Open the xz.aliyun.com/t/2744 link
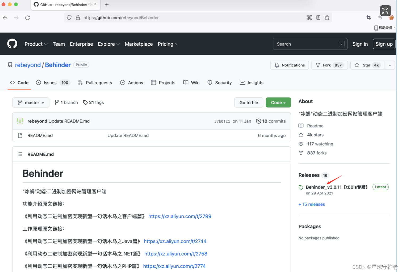The image size is (402, 272). (x=175, y=241)
